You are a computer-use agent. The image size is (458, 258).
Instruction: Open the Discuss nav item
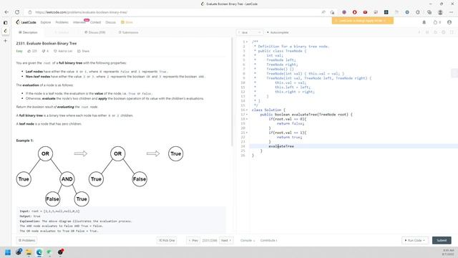pyautogui.click(x=110, y=22)
